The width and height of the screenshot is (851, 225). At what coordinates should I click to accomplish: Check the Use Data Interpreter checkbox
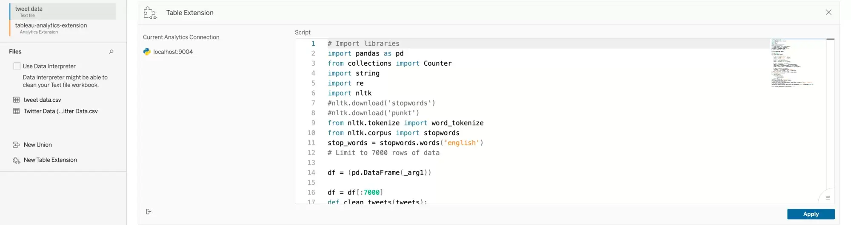17,66
